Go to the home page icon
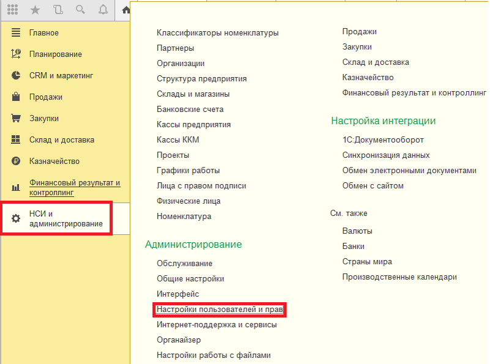 [125, 10]
